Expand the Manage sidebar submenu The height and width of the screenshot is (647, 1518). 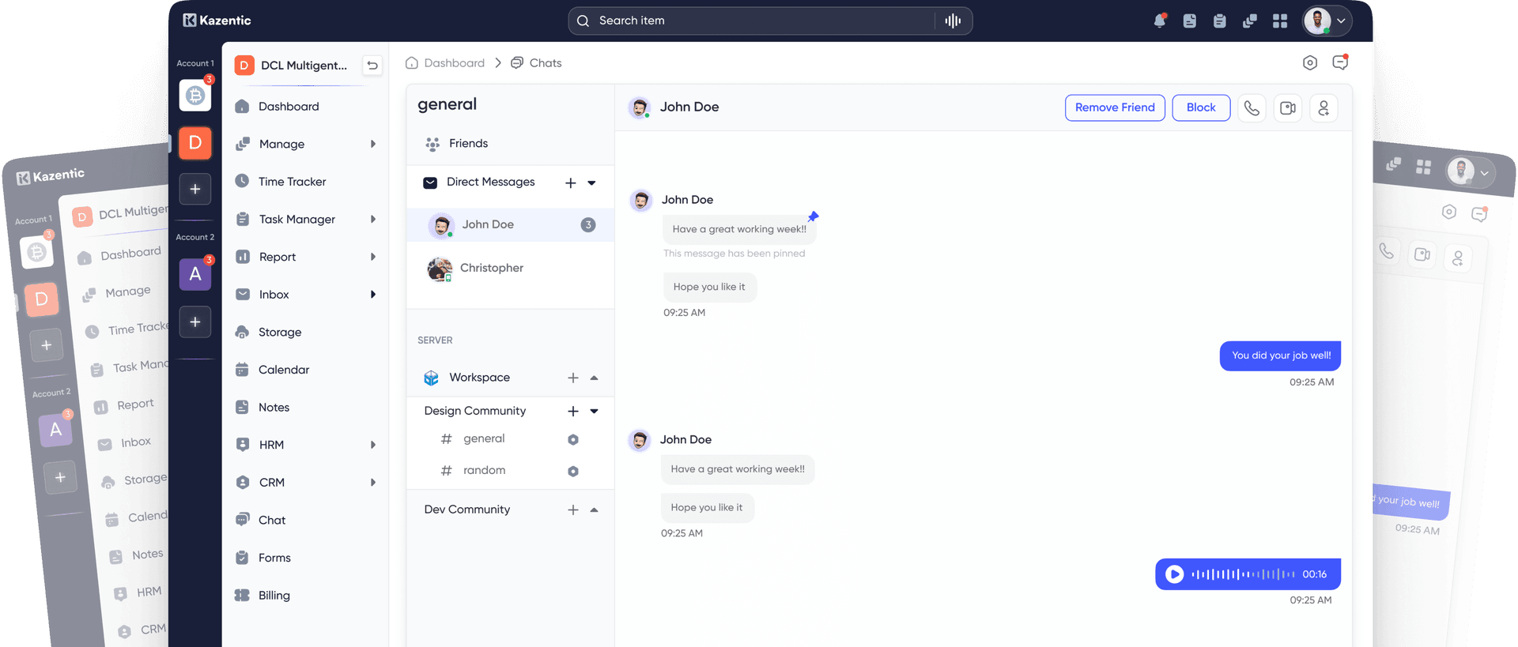(372, 144)
